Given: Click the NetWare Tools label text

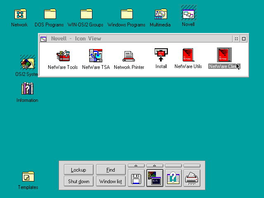Looking at the screenshot, I should click(x=63, y=67).
